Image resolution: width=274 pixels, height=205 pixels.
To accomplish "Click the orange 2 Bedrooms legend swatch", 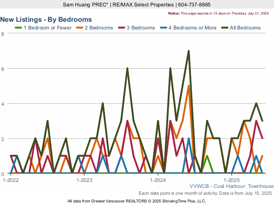I will pos(80,28).
